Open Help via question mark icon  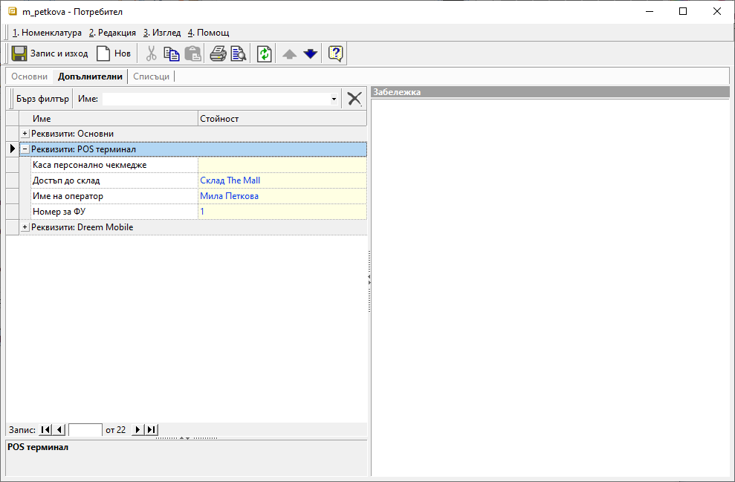335,53
